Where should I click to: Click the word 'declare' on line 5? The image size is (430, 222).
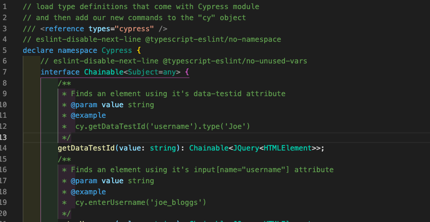(38, 50)
